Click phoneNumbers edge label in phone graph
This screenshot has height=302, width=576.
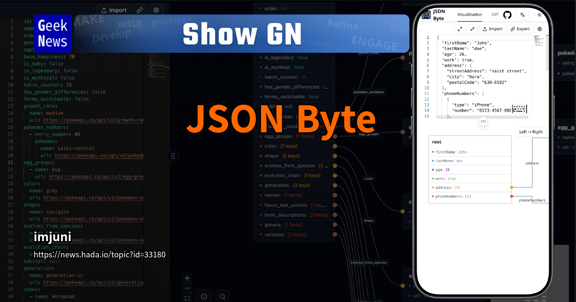[x=532, y=200]
